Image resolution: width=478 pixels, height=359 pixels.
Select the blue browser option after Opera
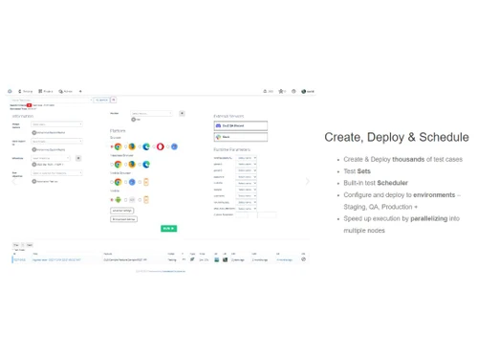pyautogui.click(x=168, y=146)
